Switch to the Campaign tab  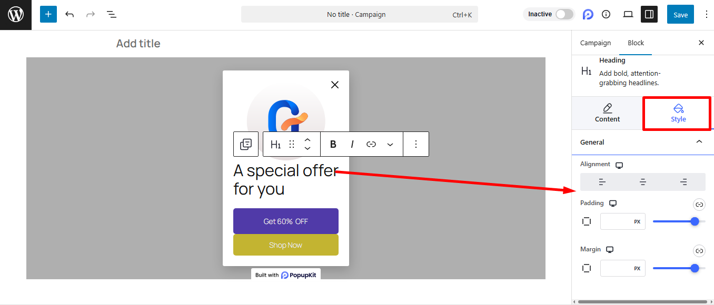pos(596,43)
